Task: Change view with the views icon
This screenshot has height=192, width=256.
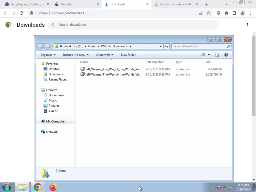Action: pyautogui.click(x=203, y=55)
